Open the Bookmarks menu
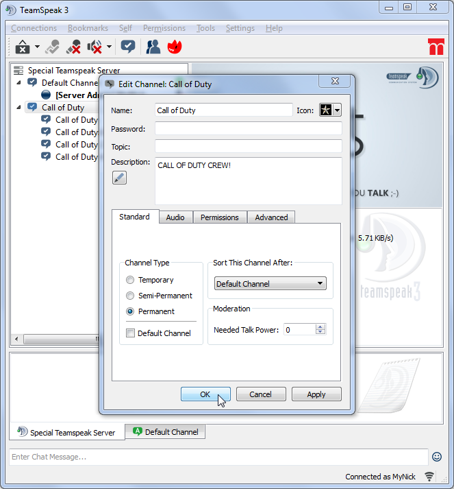454x489 pixels. click(88, 28)
